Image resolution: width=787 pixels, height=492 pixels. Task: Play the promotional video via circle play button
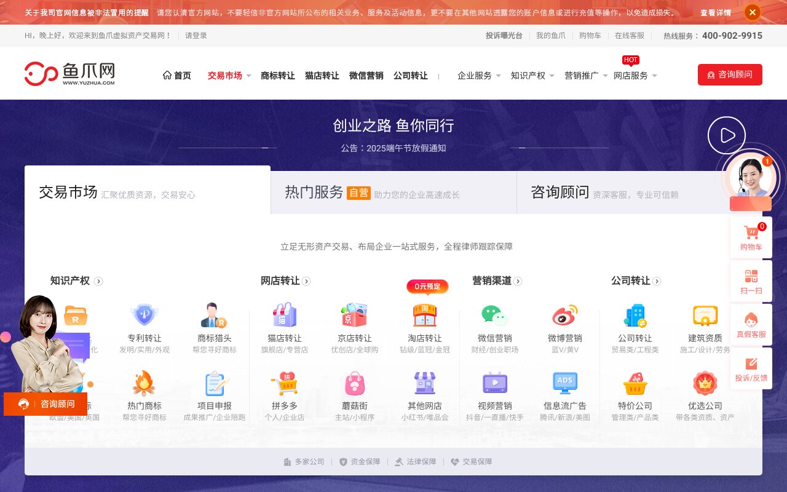[727, 135]
